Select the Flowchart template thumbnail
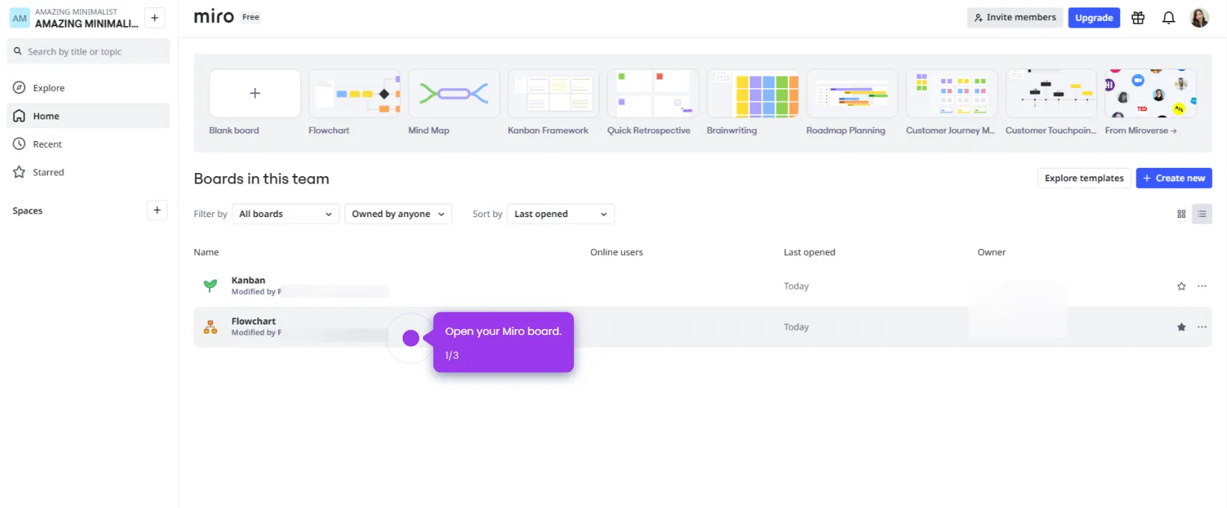The height and width of the screenshot is (508, 1227). [354, 93]
